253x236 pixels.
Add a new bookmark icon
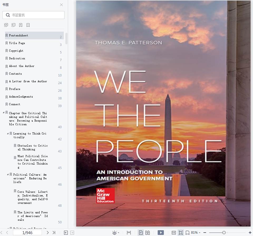[x=21, y=25]
